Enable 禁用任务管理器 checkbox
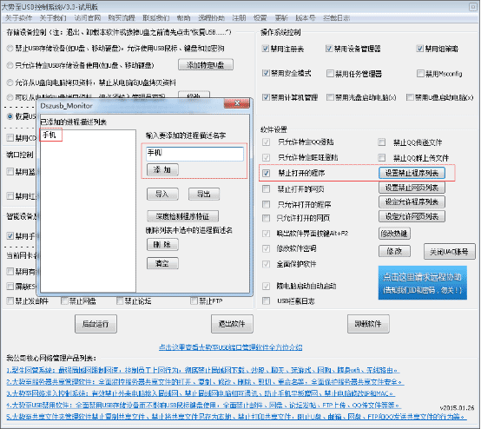481x429 pixels. 331,73
